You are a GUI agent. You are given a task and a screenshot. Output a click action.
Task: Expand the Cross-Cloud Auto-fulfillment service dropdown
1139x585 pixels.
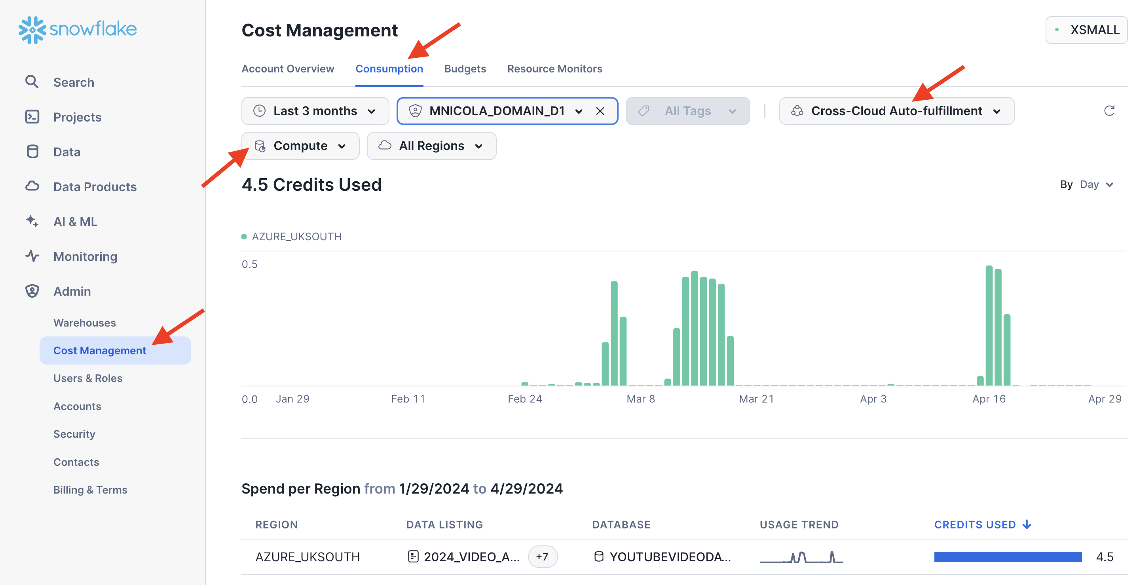[x=896, y=111]
